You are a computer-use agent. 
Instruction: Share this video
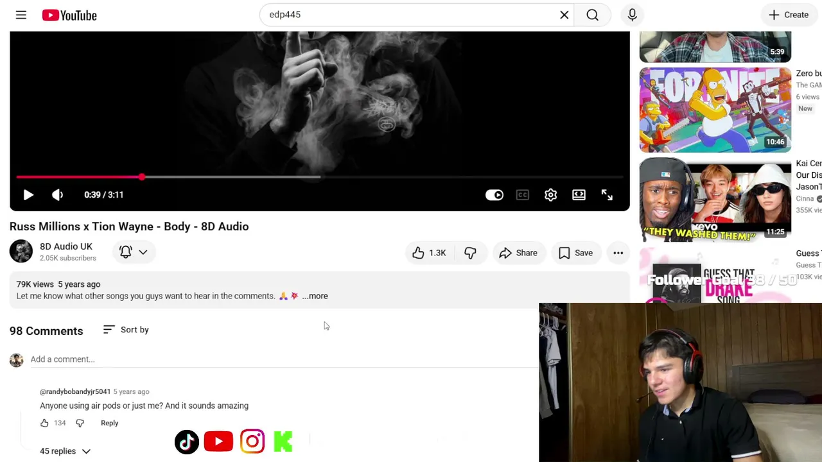(518, 253)
